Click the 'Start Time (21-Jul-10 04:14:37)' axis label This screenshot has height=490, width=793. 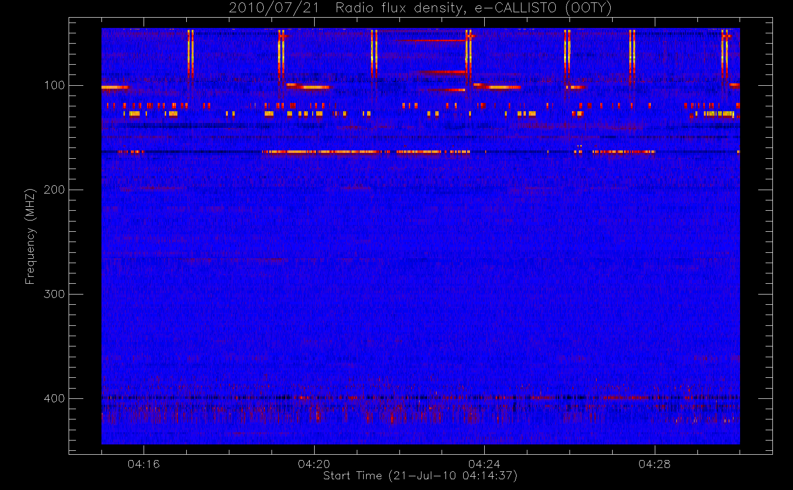(421, 476)
